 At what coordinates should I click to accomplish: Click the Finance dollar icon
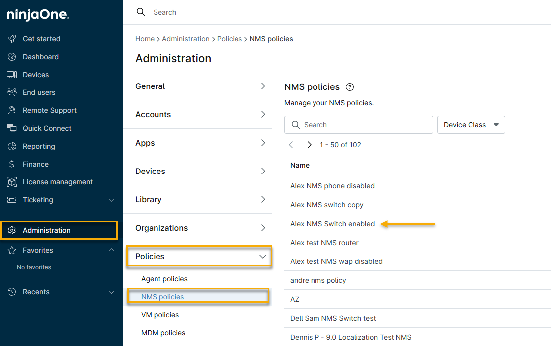12,164
